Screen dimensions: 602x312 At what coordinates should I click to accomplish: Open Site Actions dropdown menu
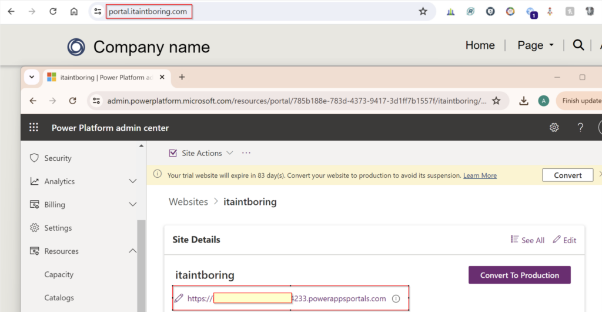pyautogui.click(x=201, y=153)
